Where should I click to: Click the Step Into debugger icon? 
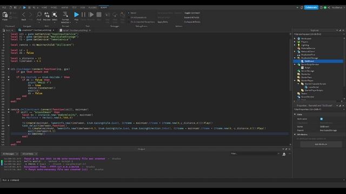(x=107, y=15)
